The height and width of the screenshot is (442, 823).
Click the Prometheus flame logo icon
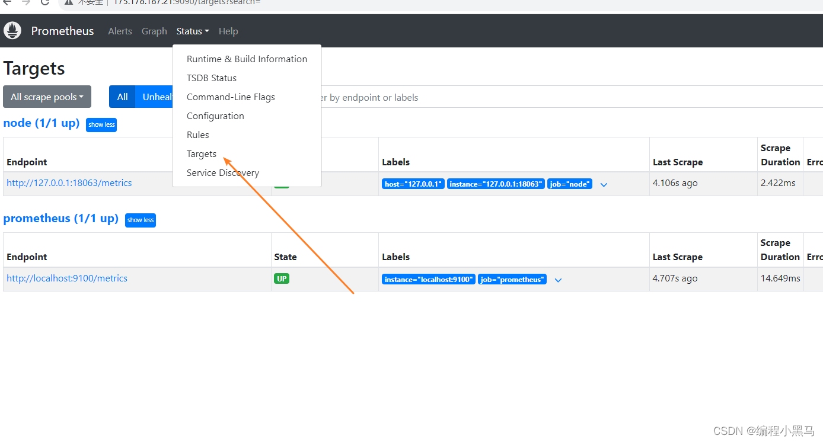coord(12,31)
